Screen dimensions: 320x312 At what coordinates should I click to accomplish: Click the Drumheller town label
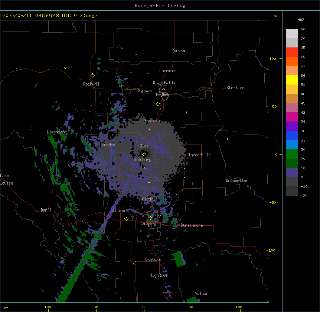coord(237,180)
